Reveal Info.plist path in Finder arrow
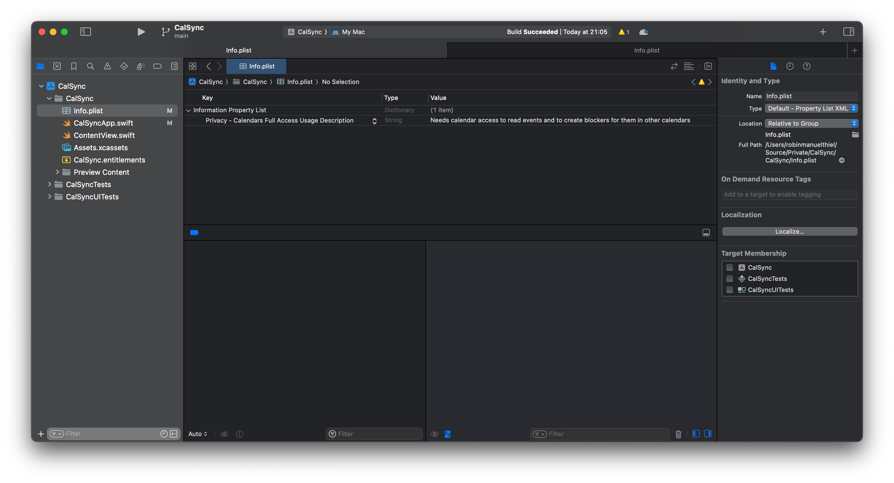Image resolution: width=894 pixels, height=483 pixels. click(842, 160)
